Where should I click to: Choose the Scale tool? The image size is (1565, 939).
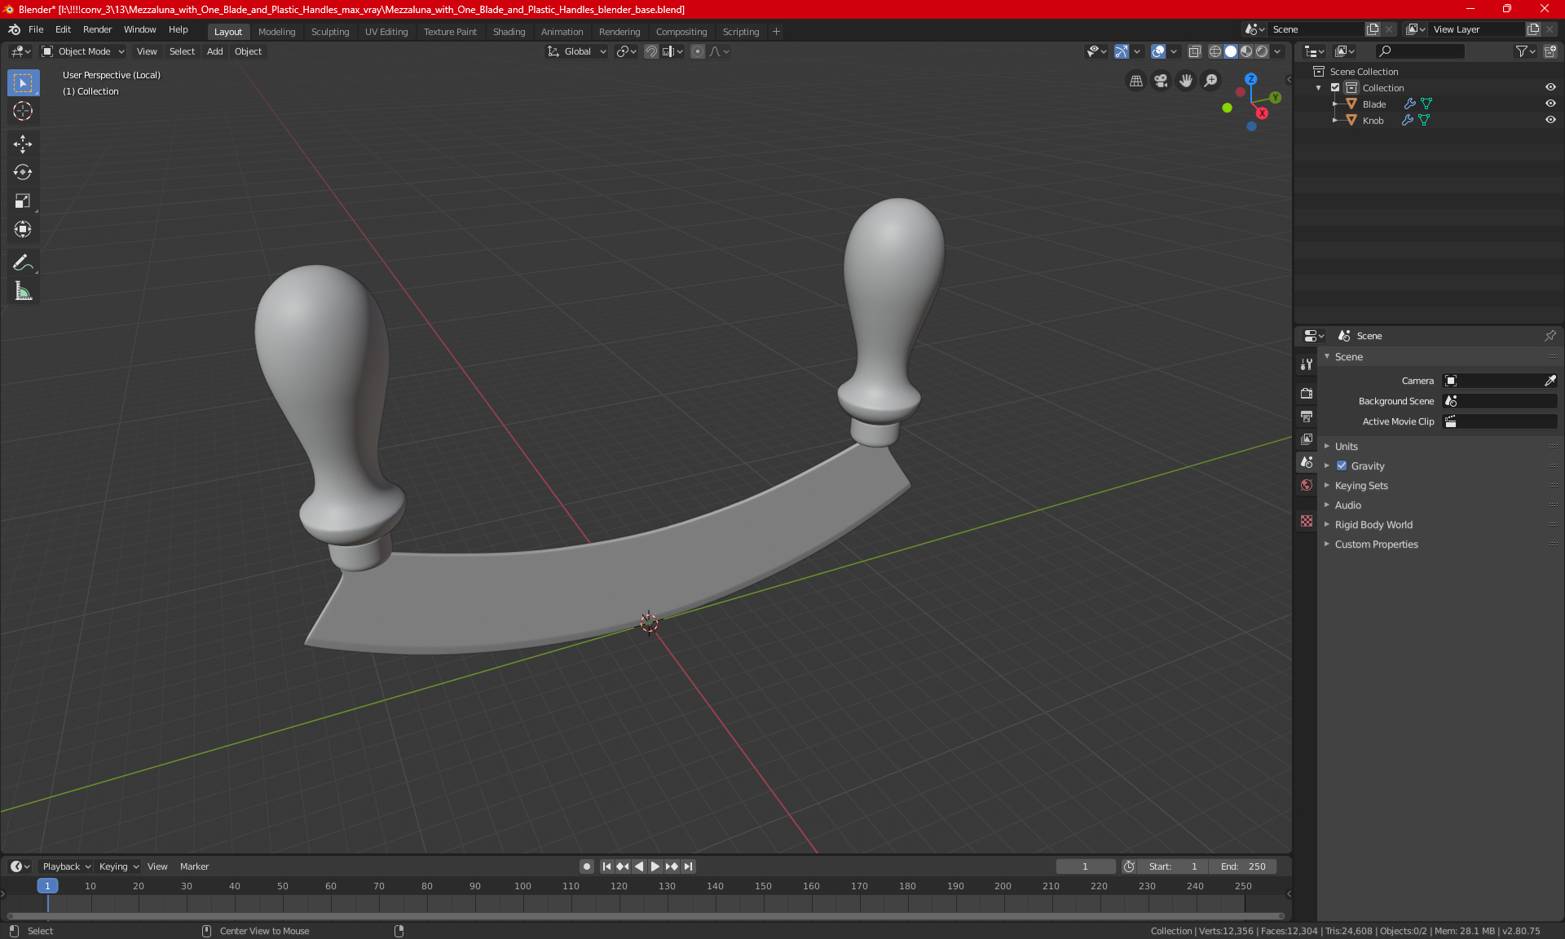(x=23, y=201)
